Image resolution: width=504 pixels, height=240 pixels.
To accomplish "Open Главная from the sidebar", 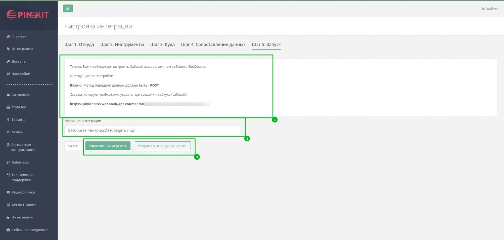I will click(18, 36).
